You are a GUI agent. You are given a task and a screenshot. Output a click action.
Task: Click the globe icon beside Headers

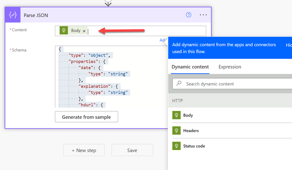177,131
